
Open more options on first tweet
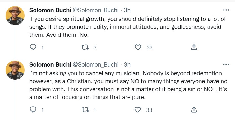(x=226, y=10)
